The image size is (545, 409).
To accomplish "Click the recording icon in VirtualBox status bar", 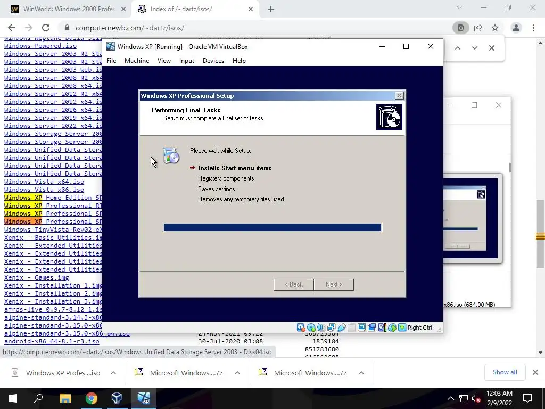I will [371, 328].
